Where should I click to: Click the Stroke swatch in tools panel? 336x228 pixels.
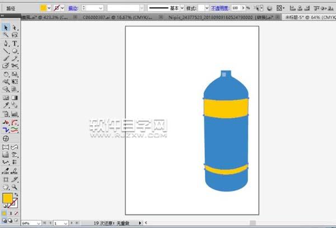click(13, 203)
